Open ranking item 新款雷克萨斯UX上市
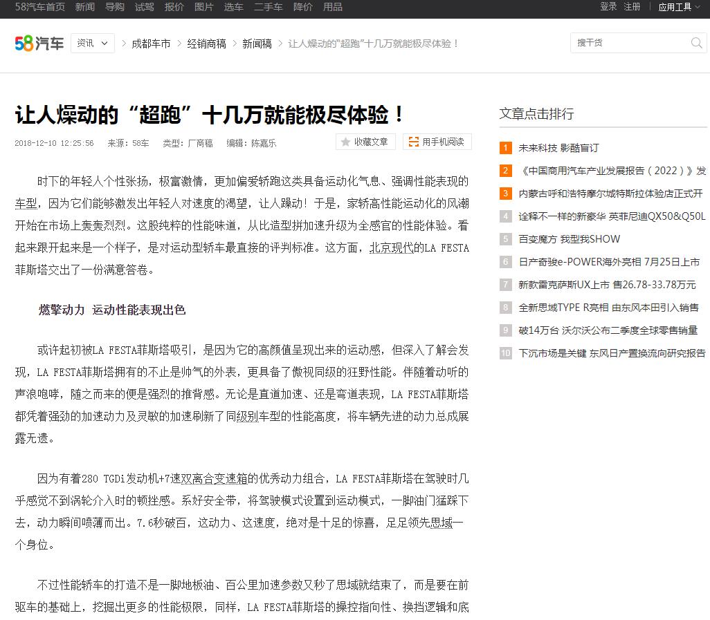This screenshot has width=710, height=620. 607,285
